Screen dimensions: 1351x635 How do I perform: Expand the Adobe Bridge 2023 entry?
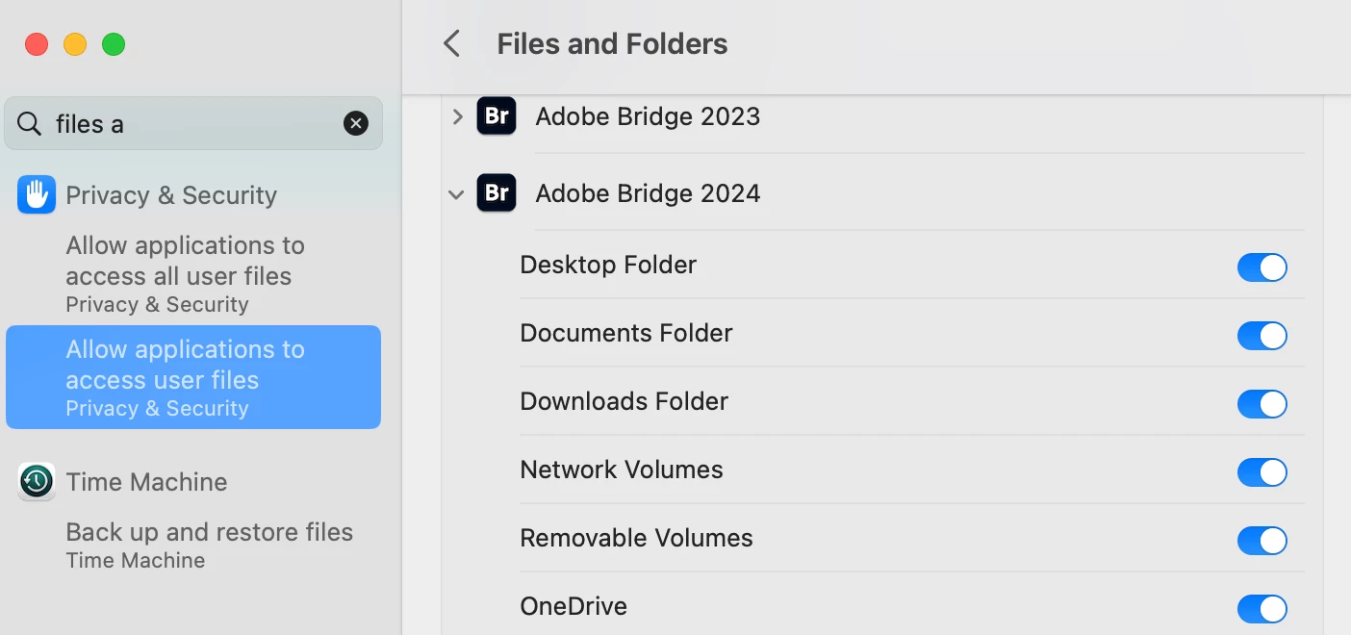click(x=458, y=116)
